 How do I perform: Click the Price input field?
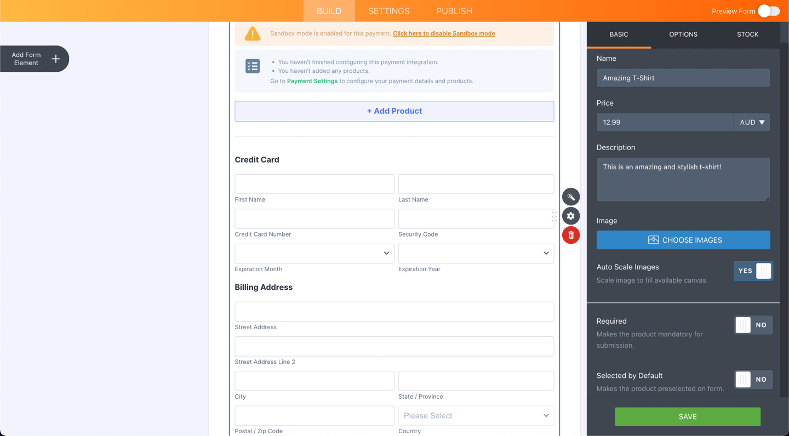(665, 122)
